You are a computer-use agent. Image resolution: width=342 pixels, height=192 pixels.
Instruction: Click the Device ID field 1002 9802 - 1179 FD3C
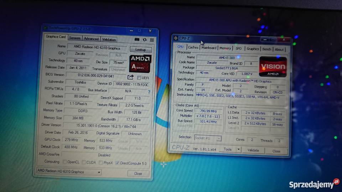(132, 84)
